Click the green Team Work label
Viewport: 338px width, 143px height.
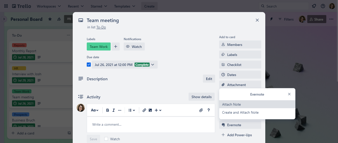[99, 46]
